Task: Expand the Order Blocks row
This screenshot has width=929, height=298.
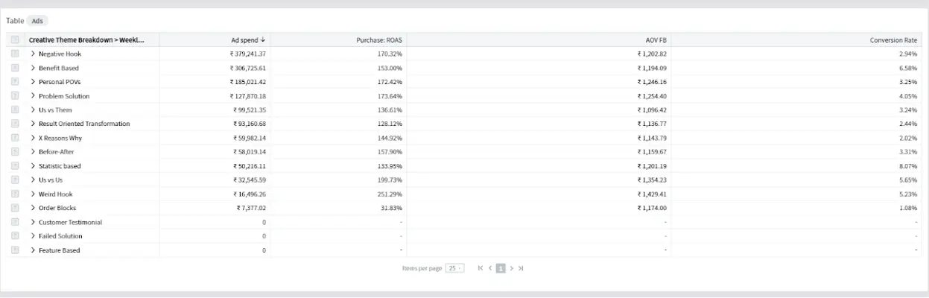Action: click(33, 208)
